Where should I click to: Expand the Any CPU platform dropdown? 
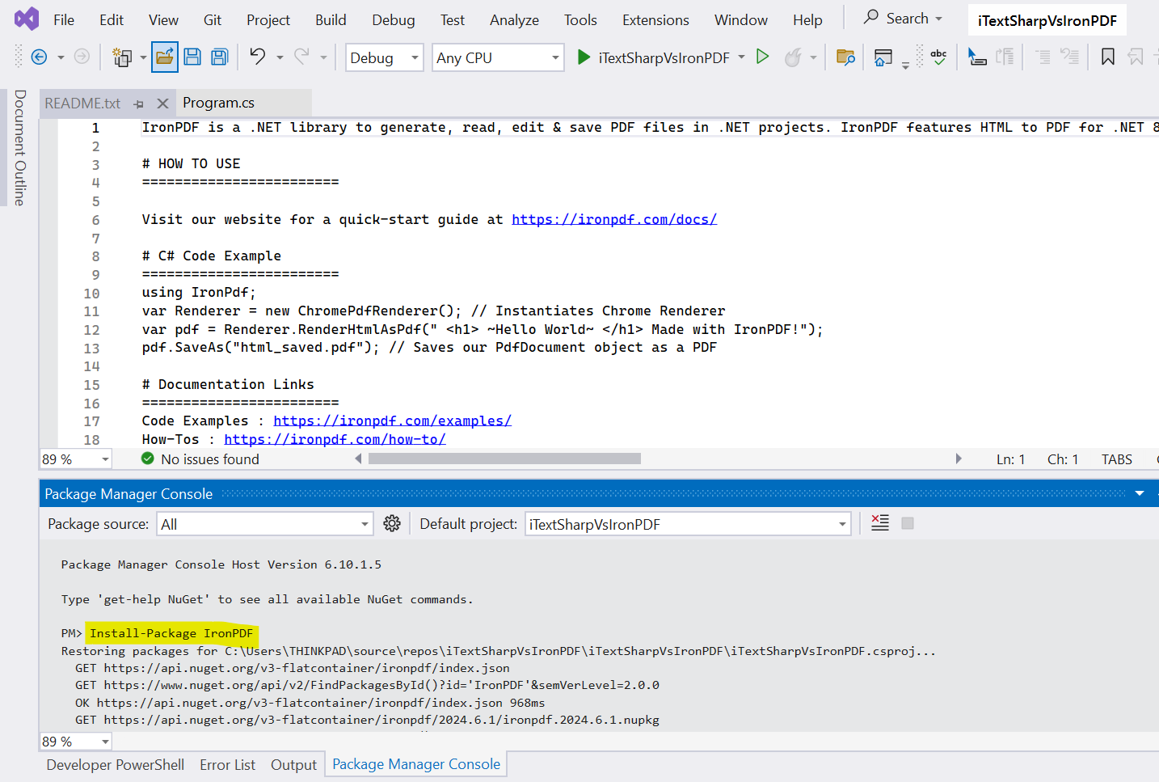(498, 58)
